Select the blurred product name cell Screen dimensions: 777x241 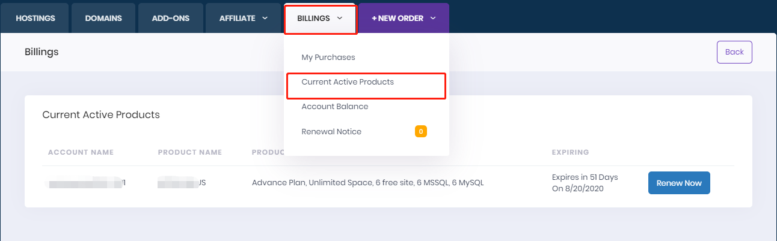click(182, 183)
